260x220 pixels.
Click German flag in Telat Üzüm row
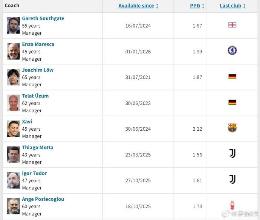pos(232,102)
